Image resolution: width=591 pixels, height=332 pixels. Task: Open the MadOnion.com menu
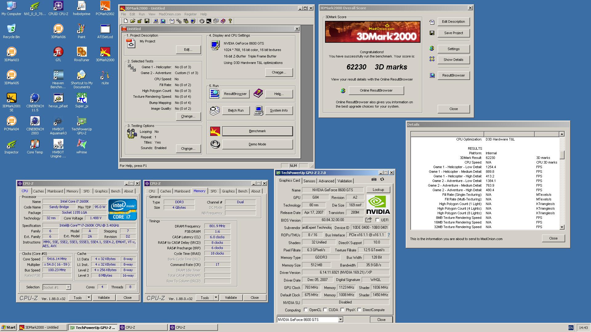pos(170,14)
